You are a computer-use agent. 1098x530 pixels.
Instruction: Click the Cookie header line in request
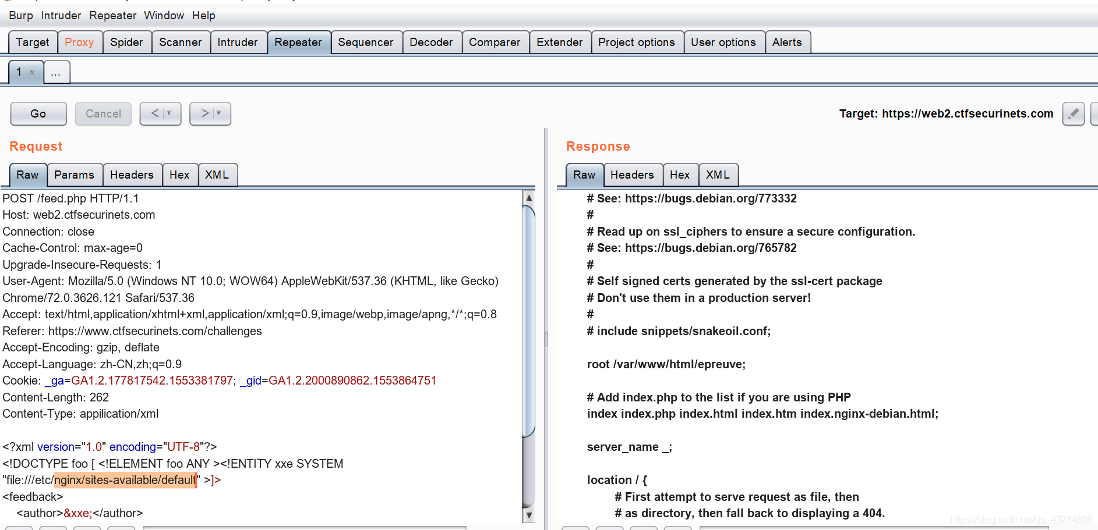[220, 380]
